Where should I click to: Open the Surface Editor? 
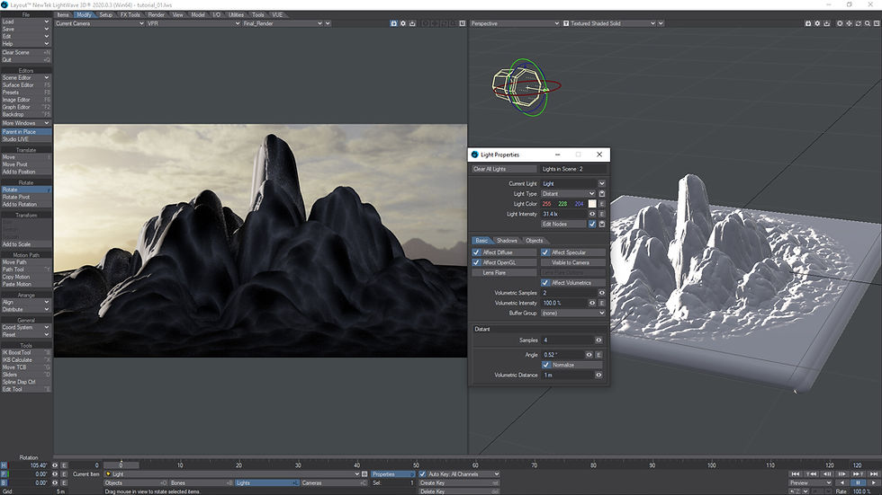[20, 85]
